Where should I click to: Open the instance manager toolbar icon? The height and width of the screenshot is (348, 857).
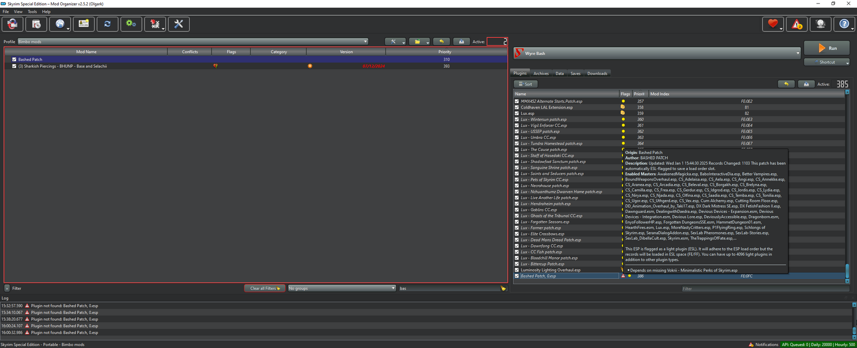pos(12,24)
